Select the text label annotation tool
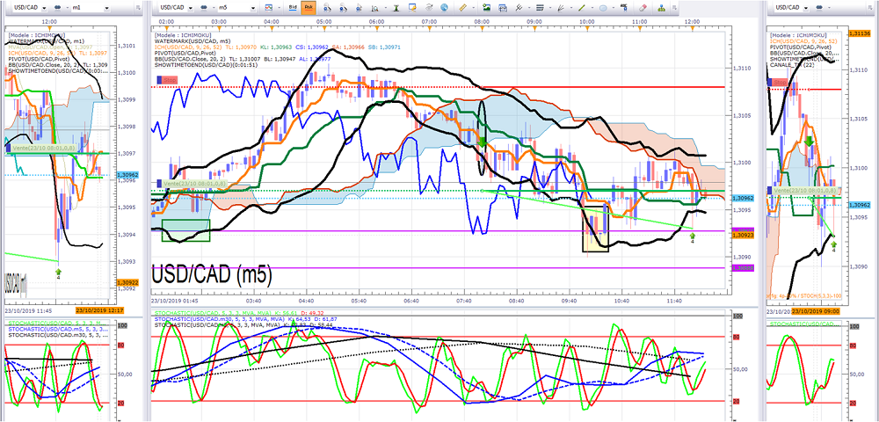 coord(623,8)
